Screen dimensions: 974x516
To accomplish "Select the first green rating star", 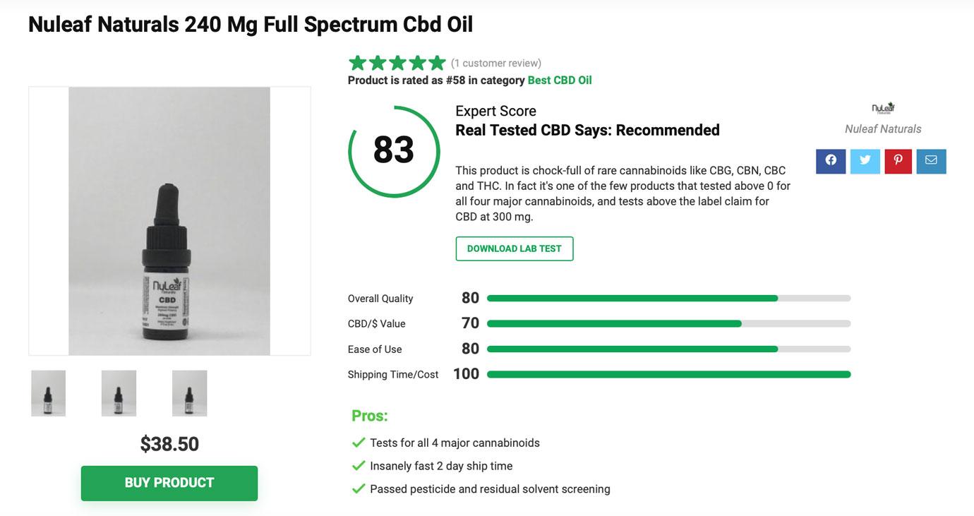I will pos(356,62).
